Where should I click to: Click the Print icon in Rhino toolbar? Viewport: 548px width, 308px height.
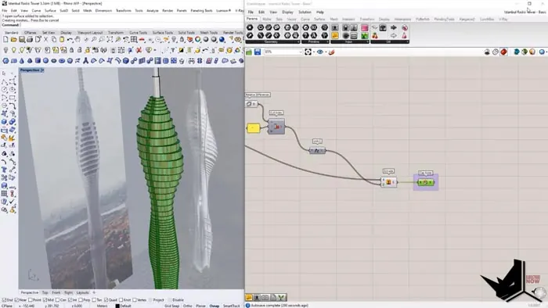pyautogui.click(x=30, y=39)
